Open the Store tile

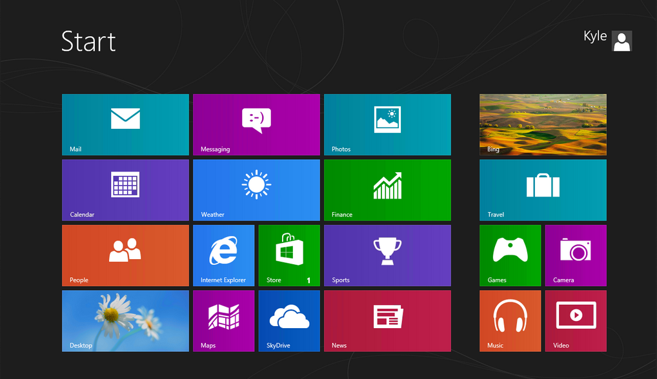click(x=289, y=256)
